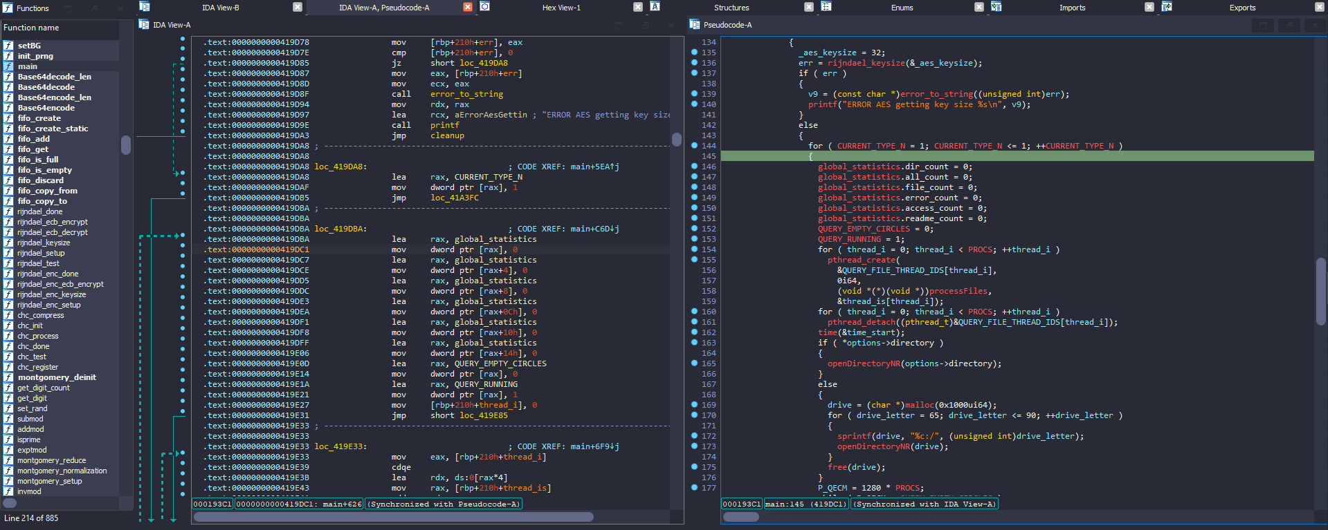Close the Exports tab
Image resolution: width=1328 pixels, height=530 pixels.
click(1319, 7)
